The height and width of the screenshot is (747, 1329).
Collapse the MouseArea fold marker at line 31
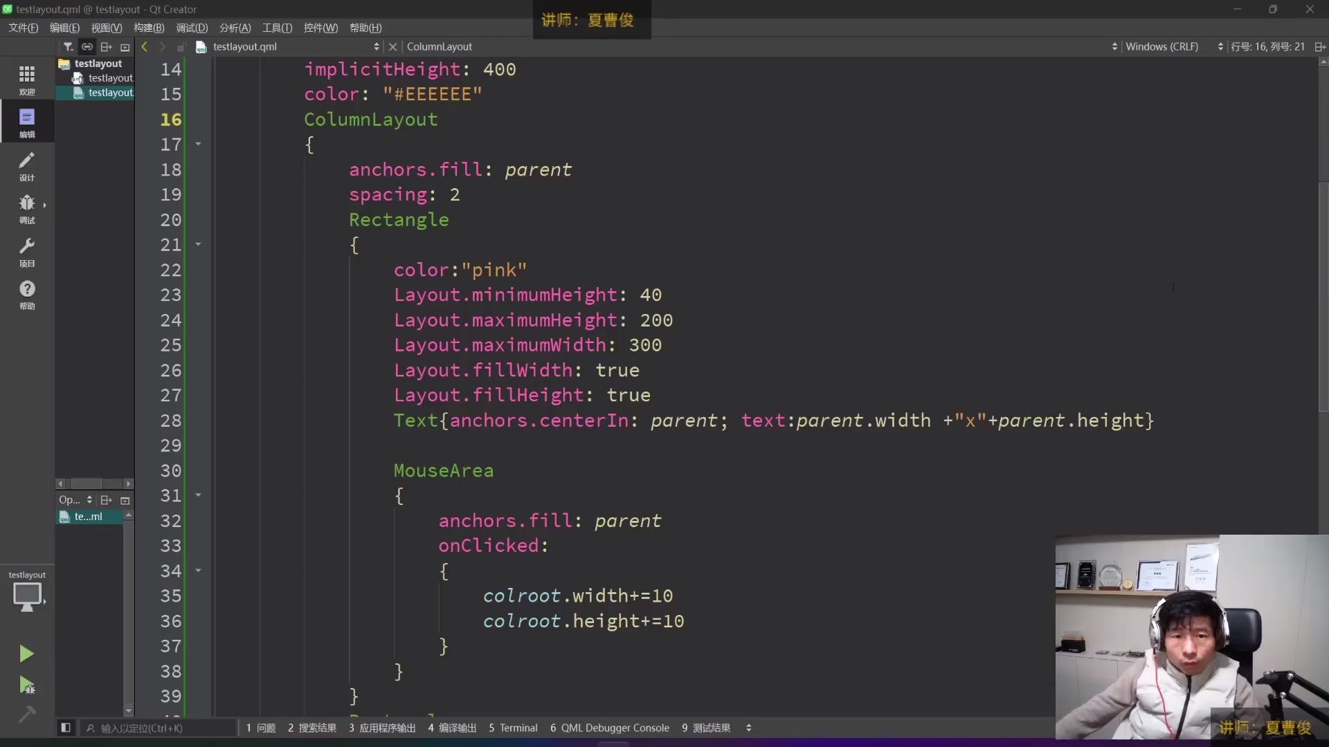(x=199, y=496)
